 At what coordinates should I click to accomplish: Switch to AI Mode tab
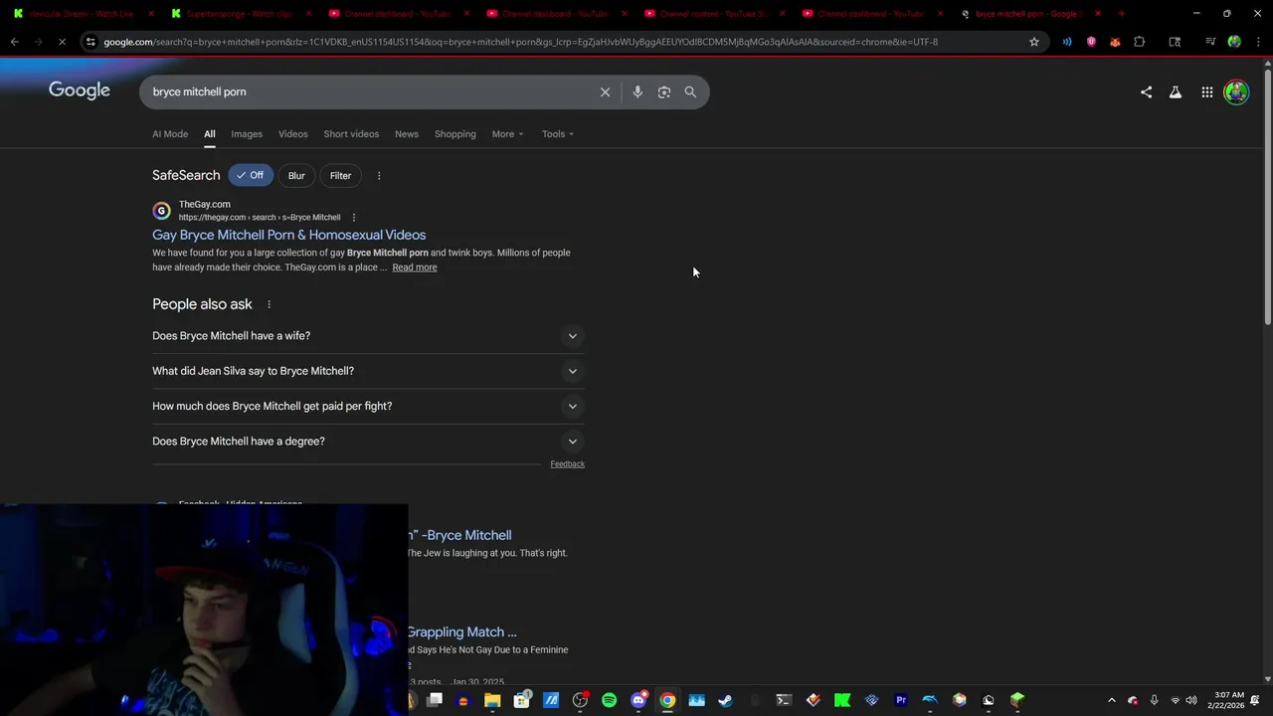pos(170,134)
